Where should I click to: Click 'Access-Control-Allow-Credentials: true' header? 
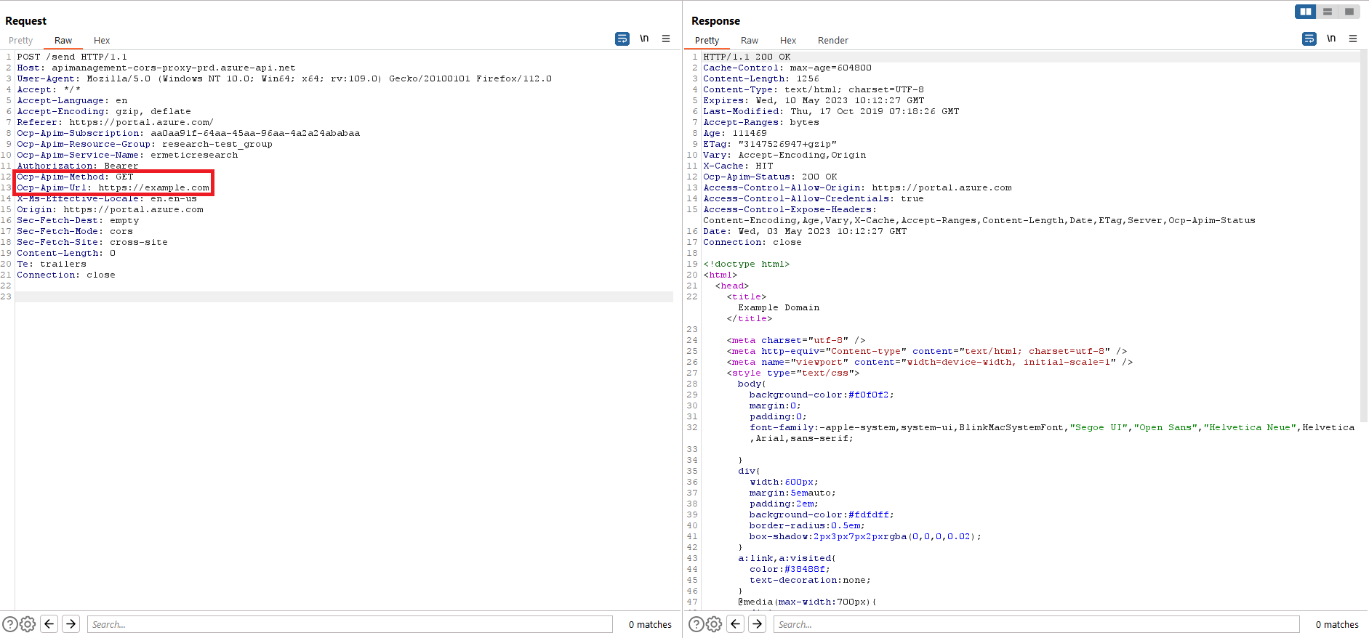[814, 198]
